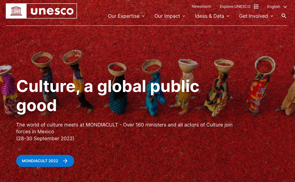The image size is (295, 182).
Task: Go to the Newsroom link
Action: point(201,6)
